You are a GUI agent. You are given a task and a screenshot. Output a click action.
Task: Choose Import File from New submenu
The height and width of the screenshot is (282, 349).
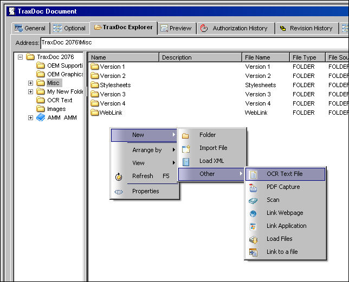coord(212,148)
